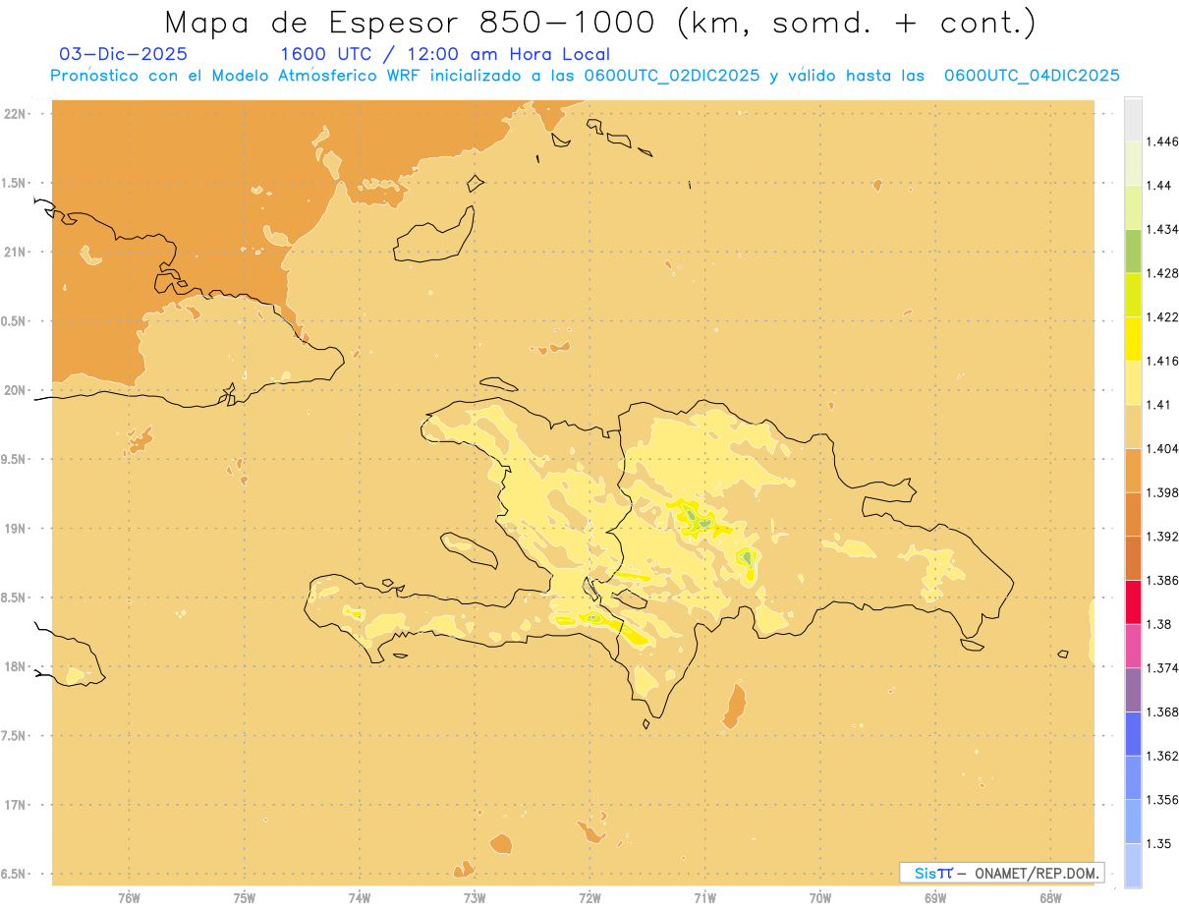Click legend value '1.422'
The image size is (1179, 911).
1164,316
